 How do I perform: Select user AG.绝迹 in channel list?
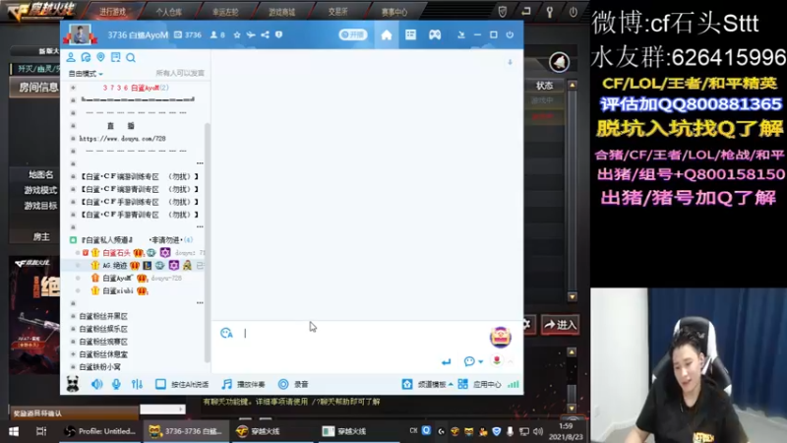114,265
